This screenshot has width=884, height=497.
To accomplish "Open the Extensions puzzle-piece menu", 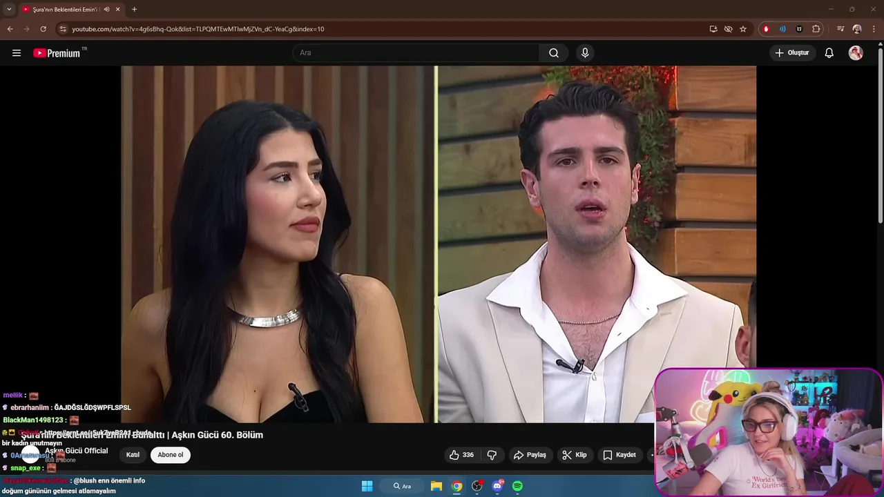I will tap(816, 29).
